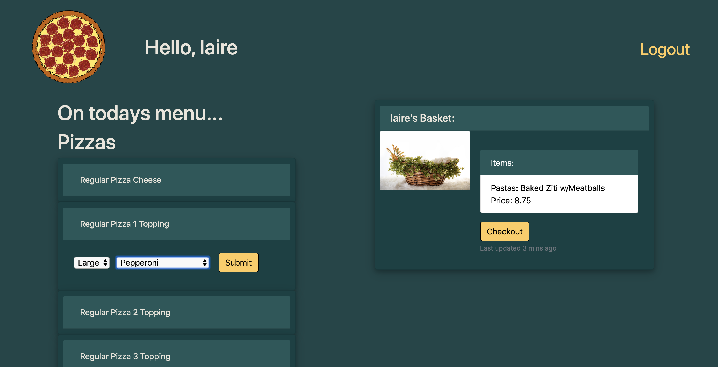Click the Checkout button
Screen dimensions: 718x367
click(x=504, y=231)
